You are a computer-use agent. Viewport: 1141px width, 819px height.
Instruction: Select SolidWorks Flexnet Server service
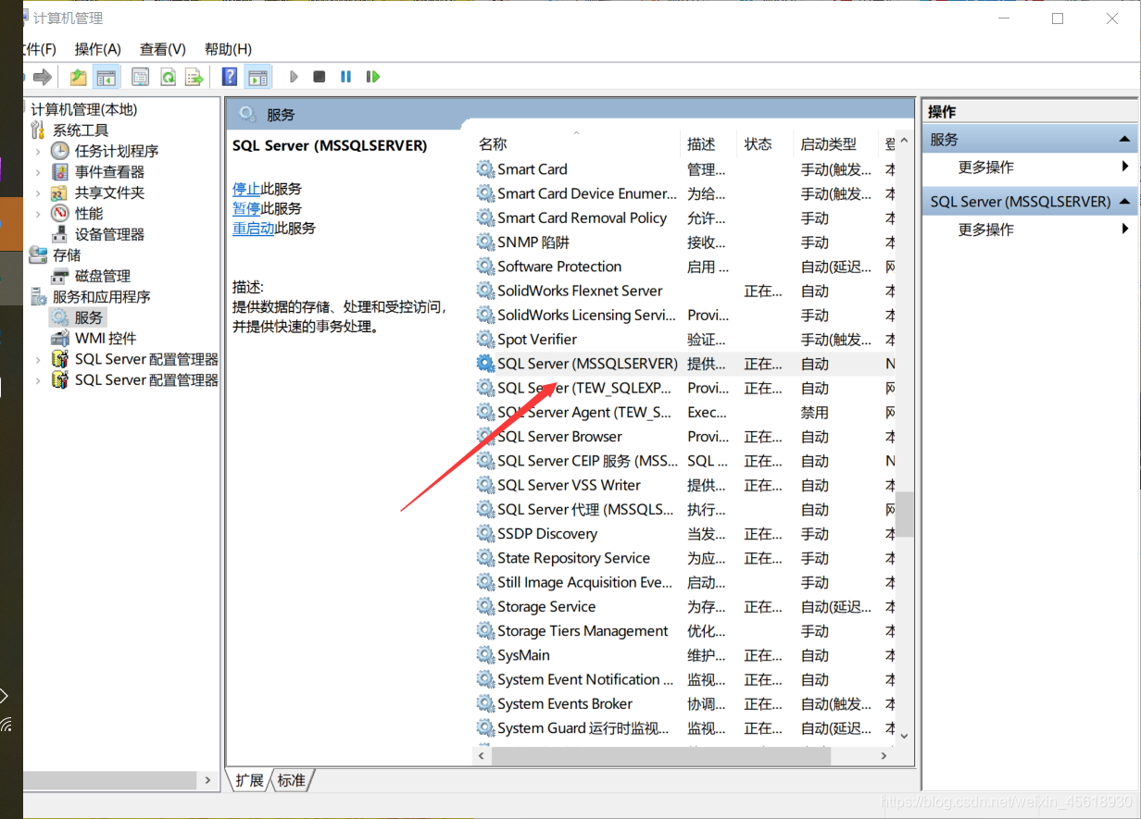[x=683, y=291]
